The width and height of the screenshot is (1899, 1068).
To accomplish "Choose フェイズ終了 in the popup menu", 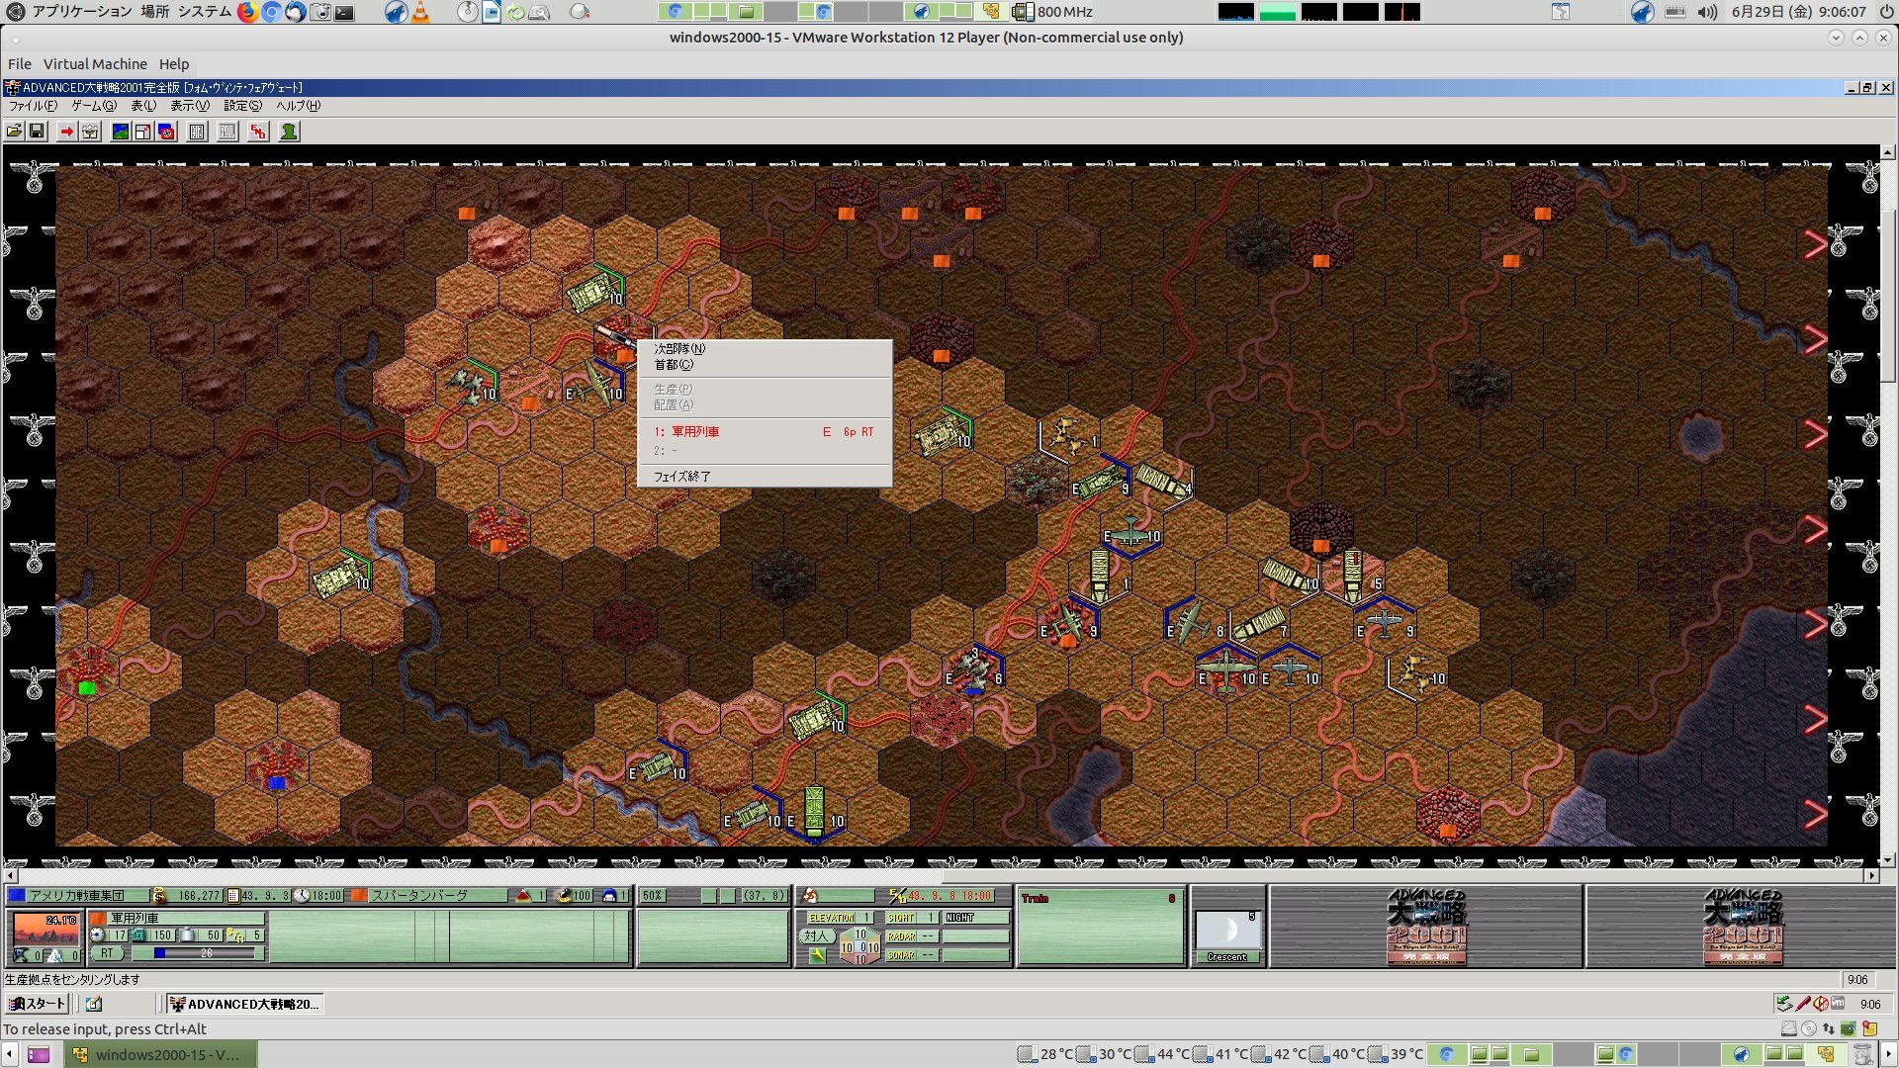I will tap(681, 476).
